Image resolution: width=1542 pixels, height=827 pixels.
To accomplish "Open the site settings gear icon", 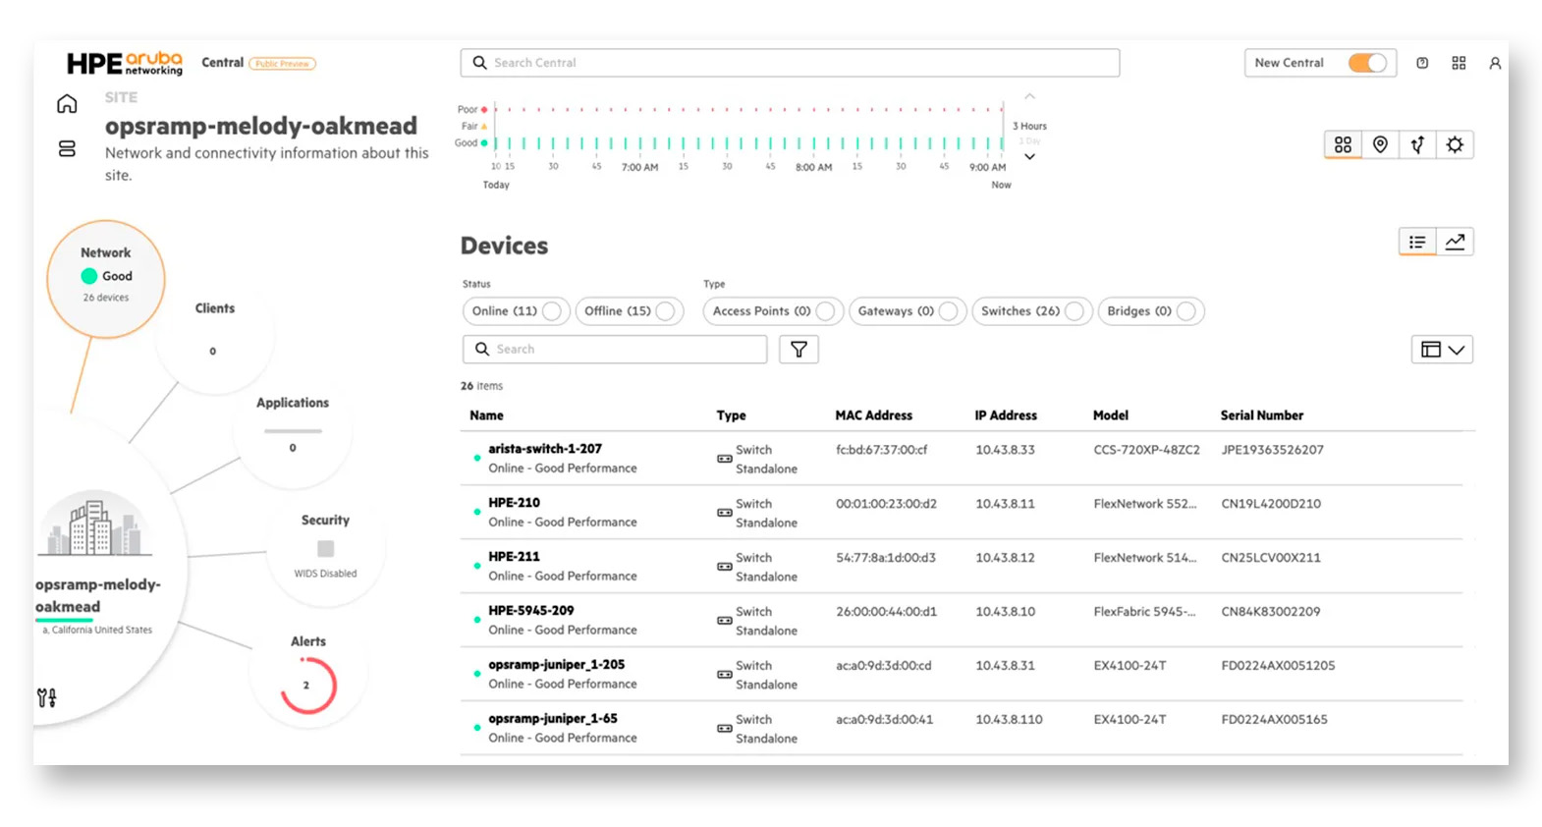I will click(1455, 145).
